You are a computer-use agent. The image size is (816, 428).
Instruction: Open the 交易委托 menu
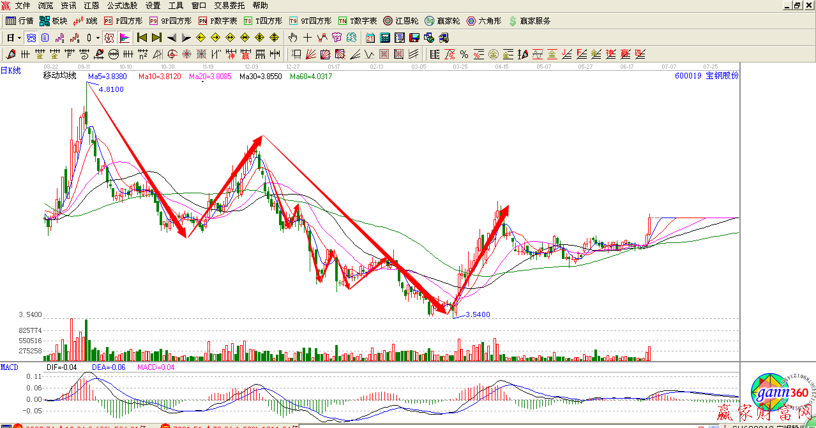(229, 5)
